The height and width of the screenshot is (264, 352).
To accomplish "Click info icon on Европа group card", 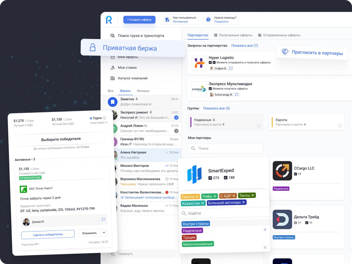I will (x=340, y=126).
